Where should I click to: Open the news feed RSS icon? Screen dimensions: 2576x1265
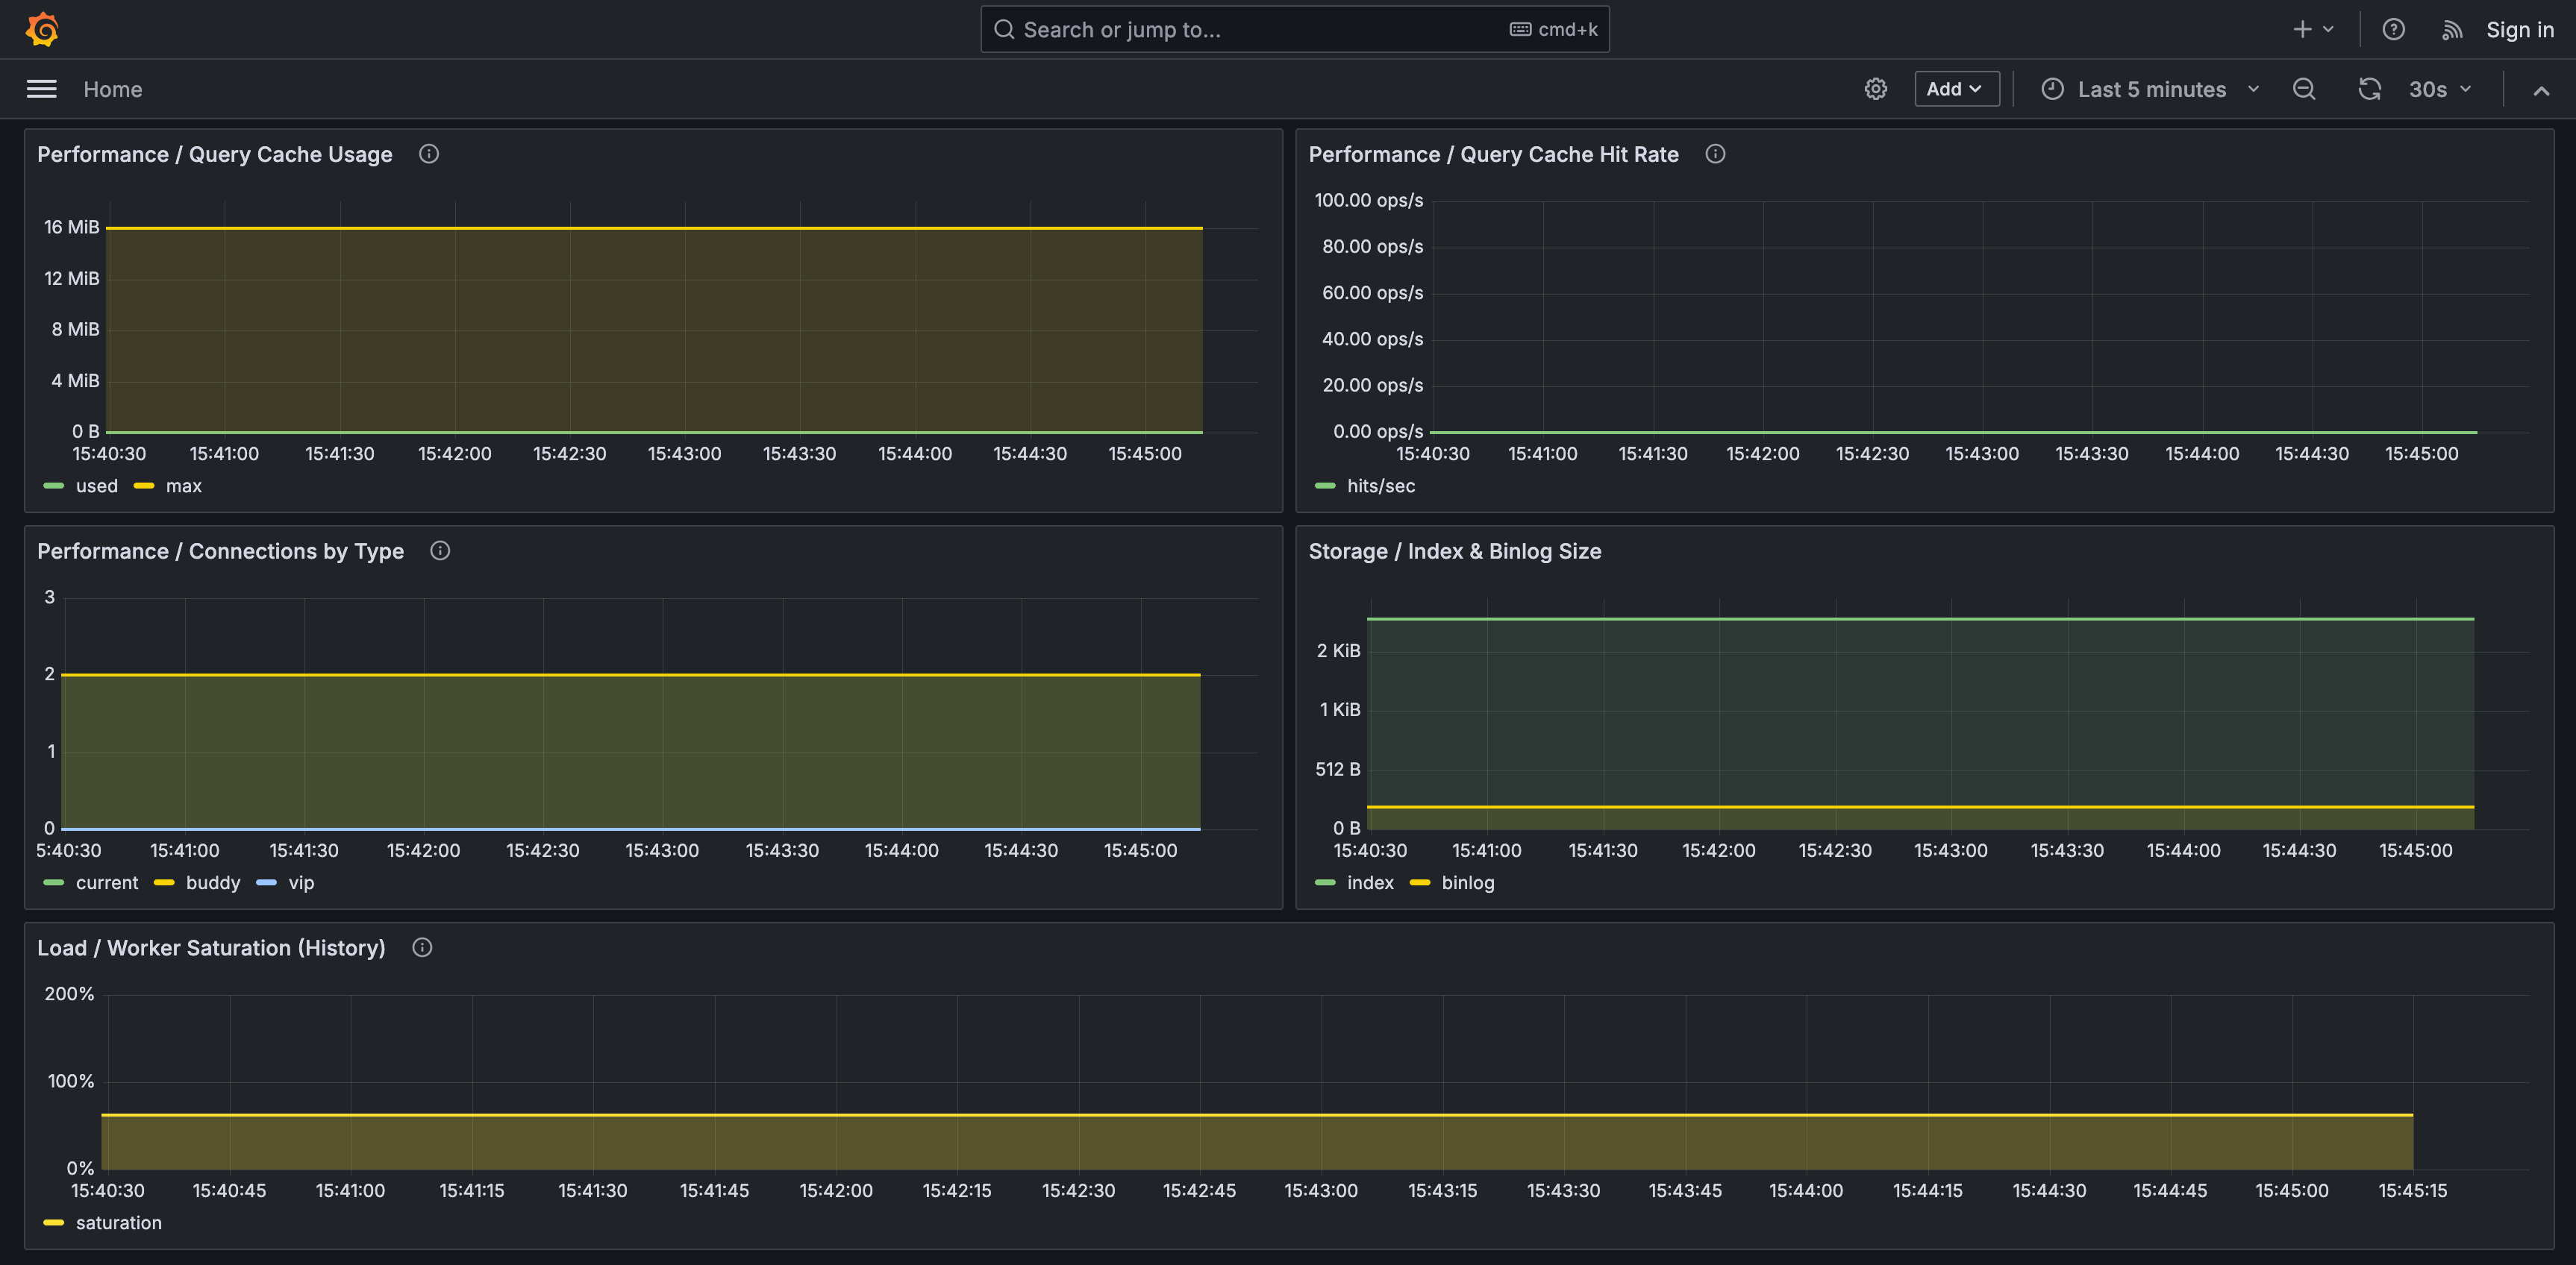(2451, 30)
